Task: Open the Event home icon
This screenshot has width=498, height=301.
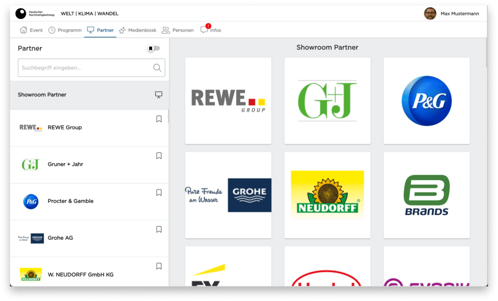Action: [23, 30]
